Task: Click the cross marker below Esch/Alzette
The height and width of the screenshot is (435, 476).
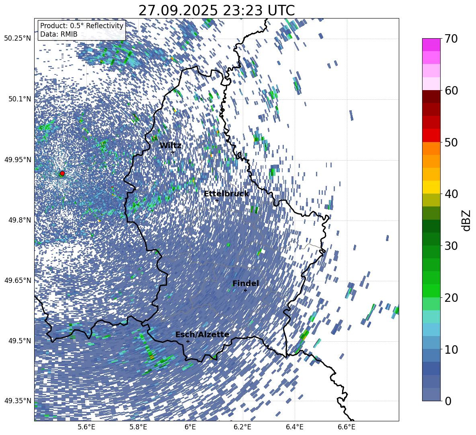Action: [188, 341]
